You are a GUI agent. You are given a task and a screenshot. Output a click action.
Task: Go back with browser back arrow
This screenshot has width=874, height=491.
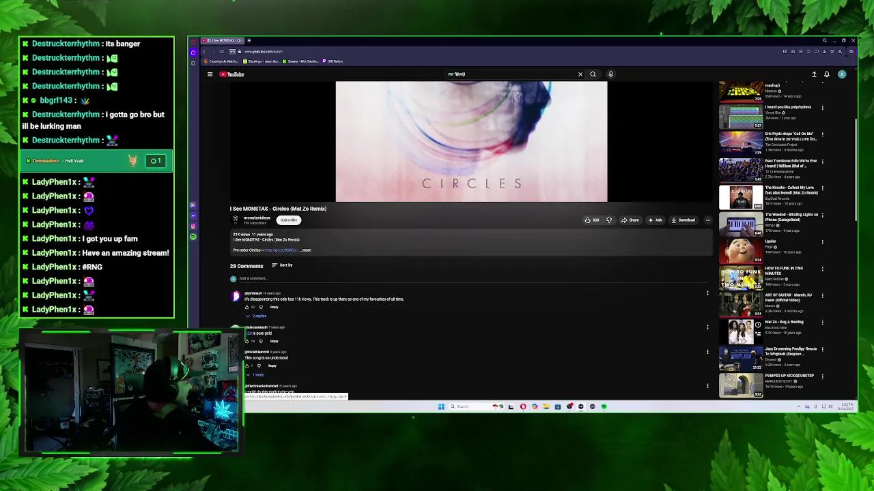tap(203, 51)
